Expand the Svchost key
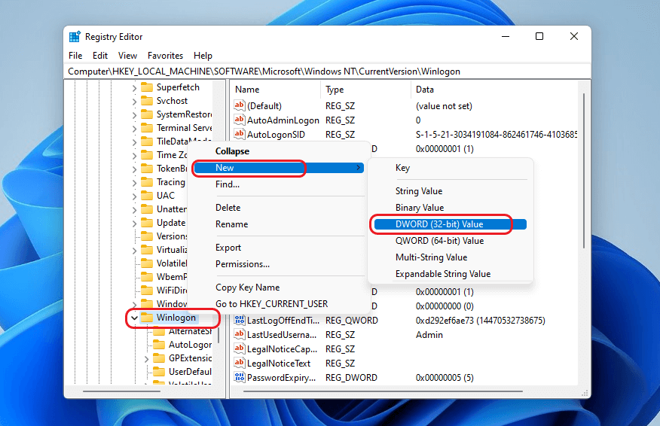The width and height of the screenshot is (660, 426). click(134, 102)
